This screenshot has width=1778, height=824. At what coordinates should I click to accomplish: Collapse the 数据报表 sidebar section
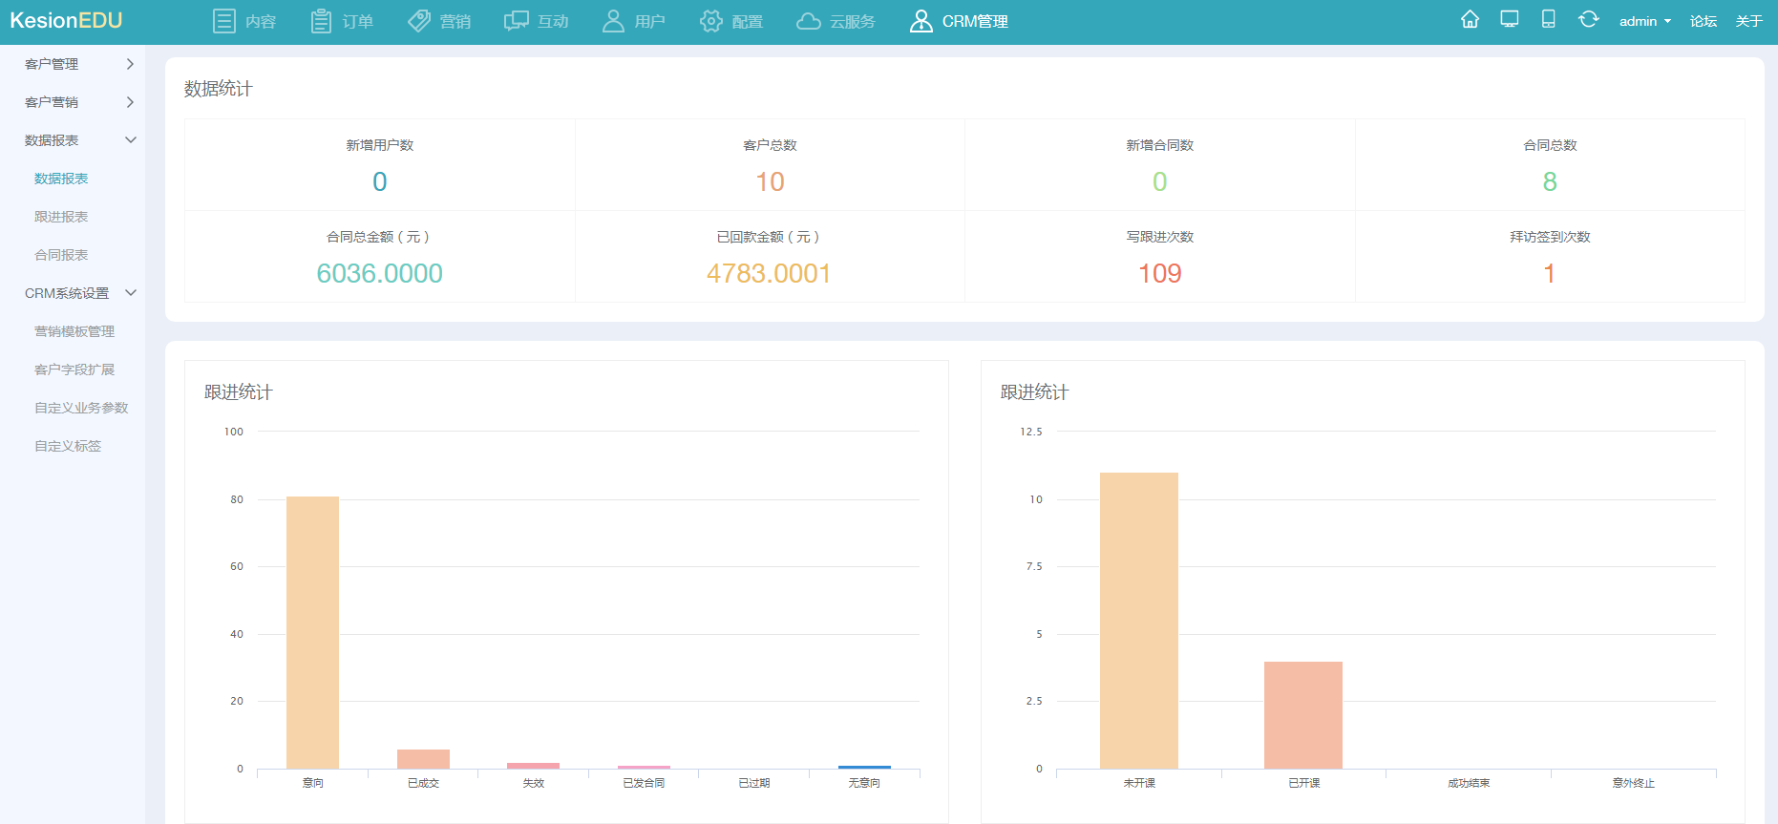(131, 140)
